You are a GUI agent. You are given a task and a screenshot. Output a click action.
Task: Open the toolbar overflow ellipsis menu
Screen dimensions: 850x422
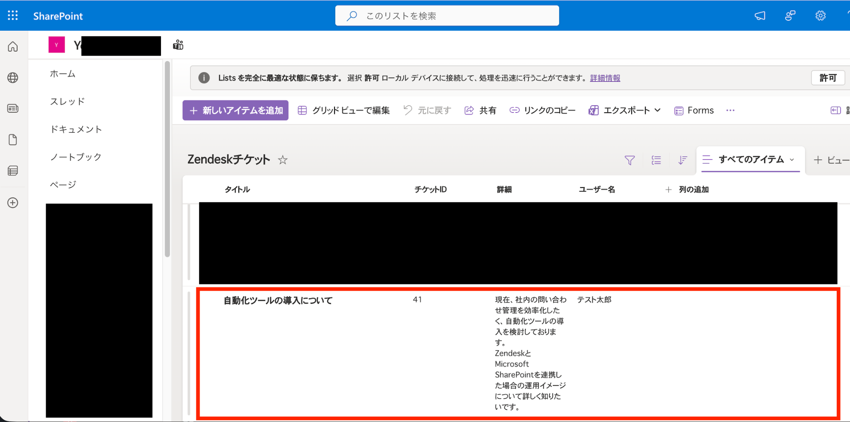(730, 110)
